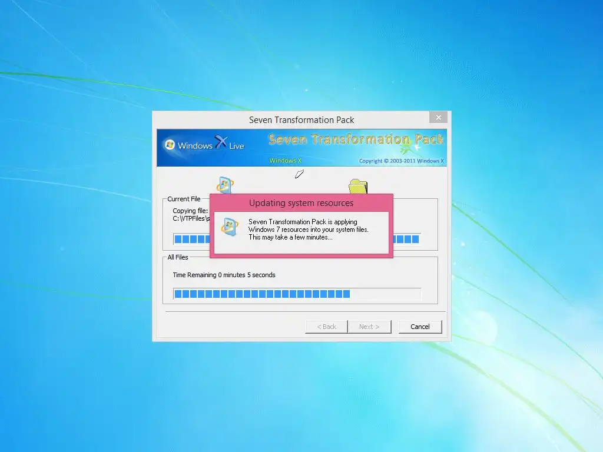The width and height of the screenshot is (603, 452).
Task: Click the Windows X green link text
Action: click(286, 161)
